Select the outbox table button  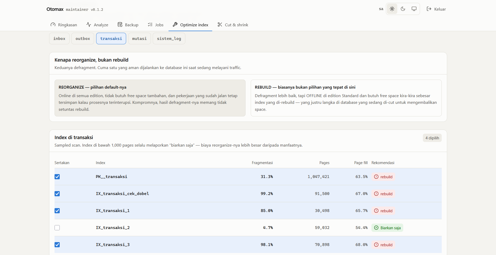coord(83,39)
